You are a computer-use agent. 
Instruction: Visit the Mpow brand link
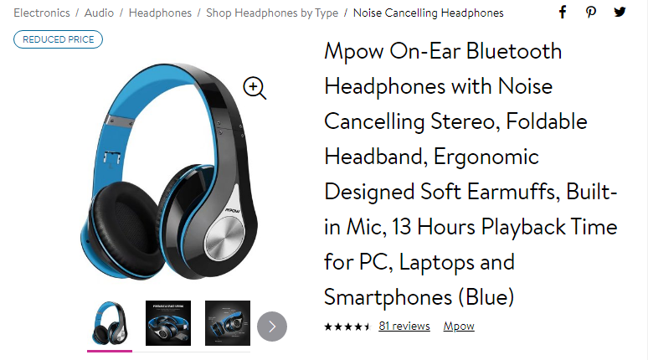[x=459, y=327]
